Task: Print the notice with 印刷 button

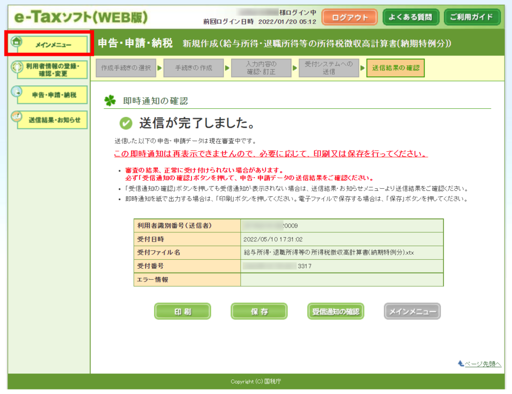Action: [182, 312]
